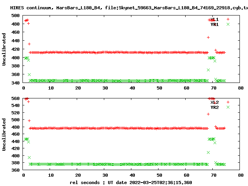Click the 500 tick label in the XL2/YR2 plot
248x186 pixels.
[x=15, y=120]
